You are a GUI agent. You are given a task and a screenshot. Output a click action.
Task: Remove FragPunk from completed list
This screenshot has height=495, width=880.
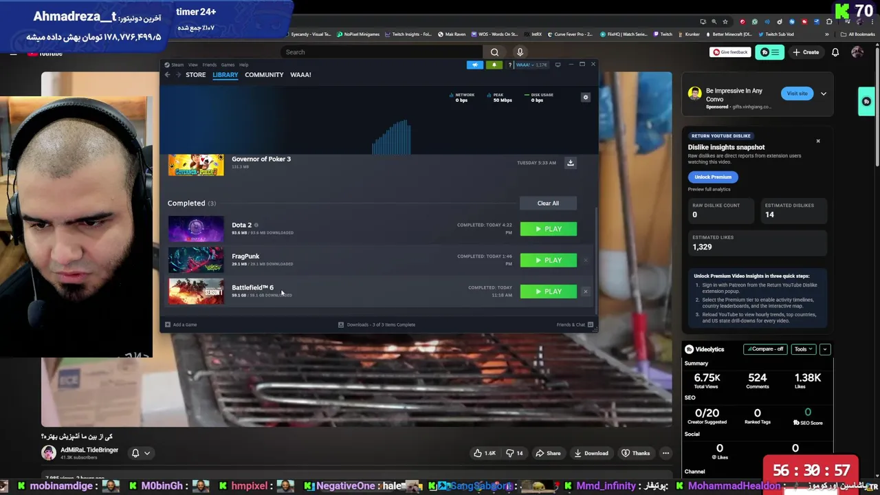(586, 260)
